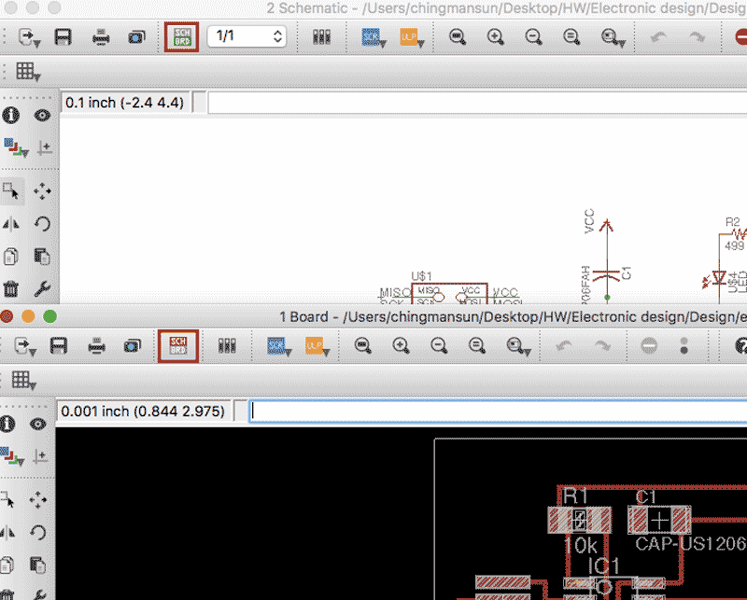
Task: Open layer settings in Schematic sidebar
Action: (16, 147)
